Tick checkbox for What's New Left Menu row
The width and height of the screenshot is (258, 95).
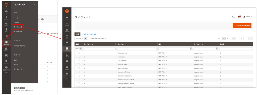(x=79, y=76)
